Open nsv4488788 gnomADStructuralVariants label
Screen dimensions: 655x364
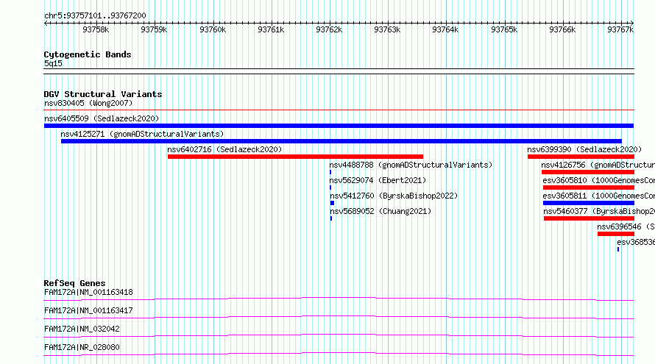pyautogui.click(x=411, y=165)
